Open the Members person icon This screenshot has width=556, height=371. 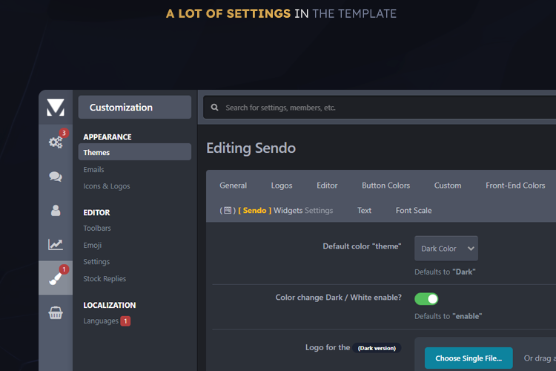click(56, 210)
